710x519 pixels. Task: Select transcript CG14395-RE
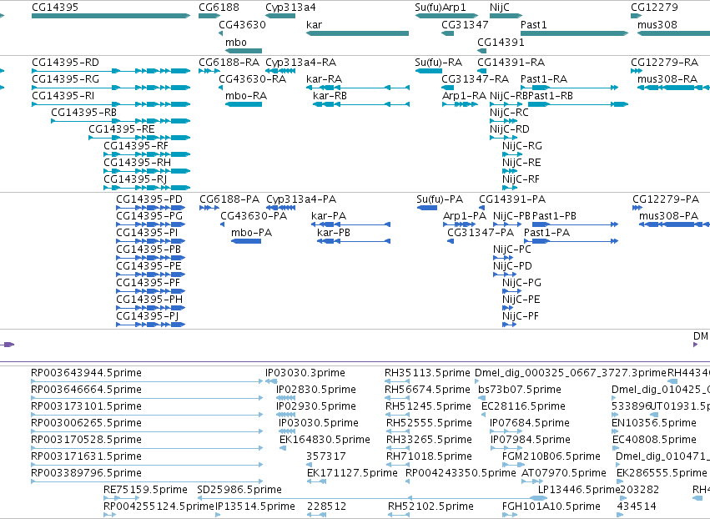pyautogui.click(x=121, y=129)
